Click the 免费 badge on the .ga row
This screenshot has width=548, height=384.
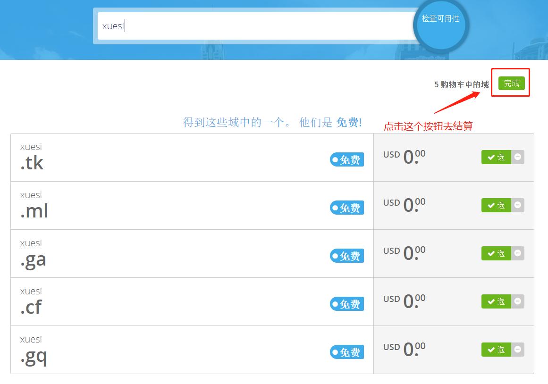347,256
